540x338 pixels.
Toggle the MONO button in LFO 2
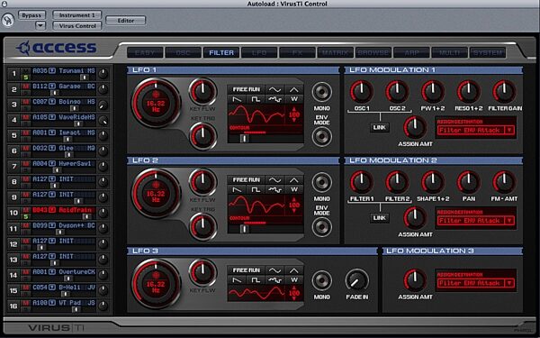[321, 182]
